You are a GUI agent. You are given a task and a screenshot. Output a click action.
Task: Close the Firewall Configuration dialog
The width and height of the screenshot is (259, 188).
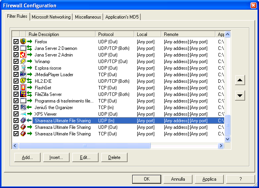pyautogui.click(x=253, y=5)
